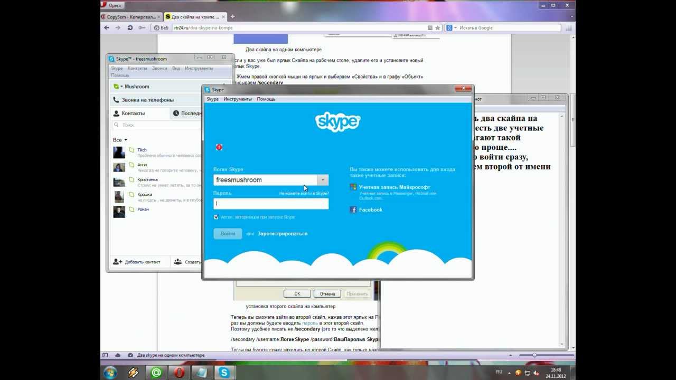
Task: Open Контакты menu in main Skype window
Action: [137, 68]
